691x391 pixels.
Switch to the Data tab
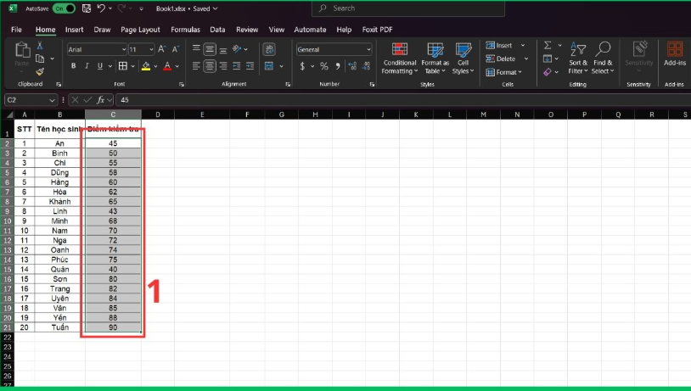(217, 30)
